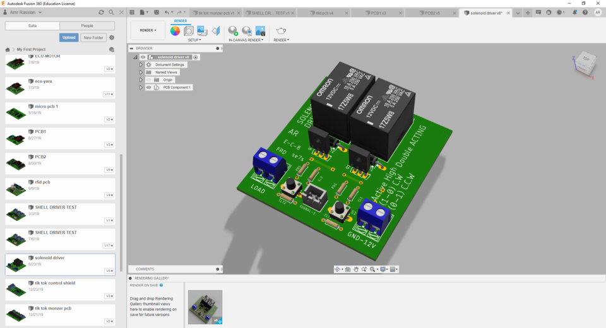Refresh the data panel
Image resolution: width=606 pixels, height=328 pixels.
click(101, 13)
